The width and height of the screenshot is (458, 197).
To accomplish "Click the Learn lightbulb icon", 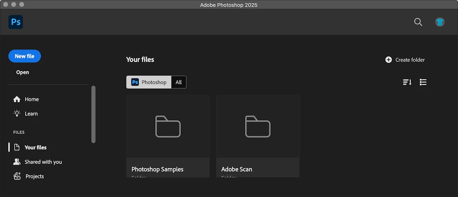I will pos(17,113).
